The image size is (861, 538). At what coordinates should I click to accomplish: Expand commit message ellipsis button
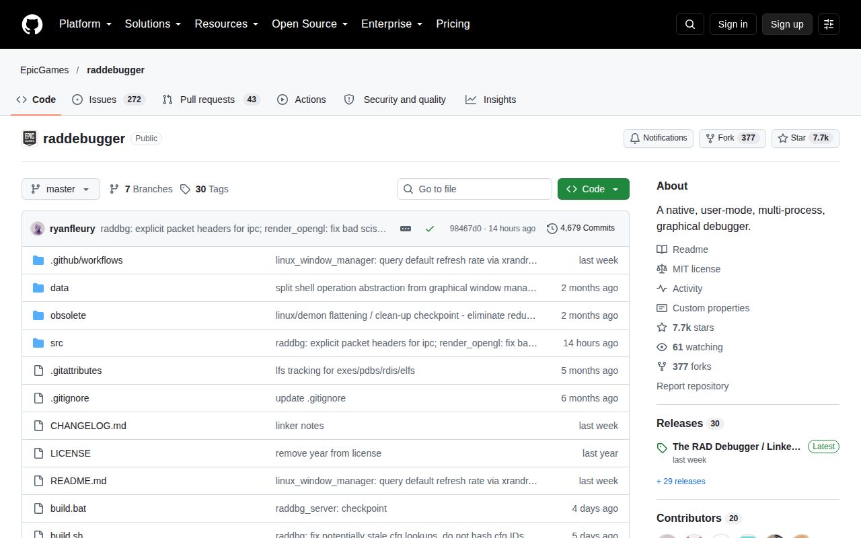[406, 229]
